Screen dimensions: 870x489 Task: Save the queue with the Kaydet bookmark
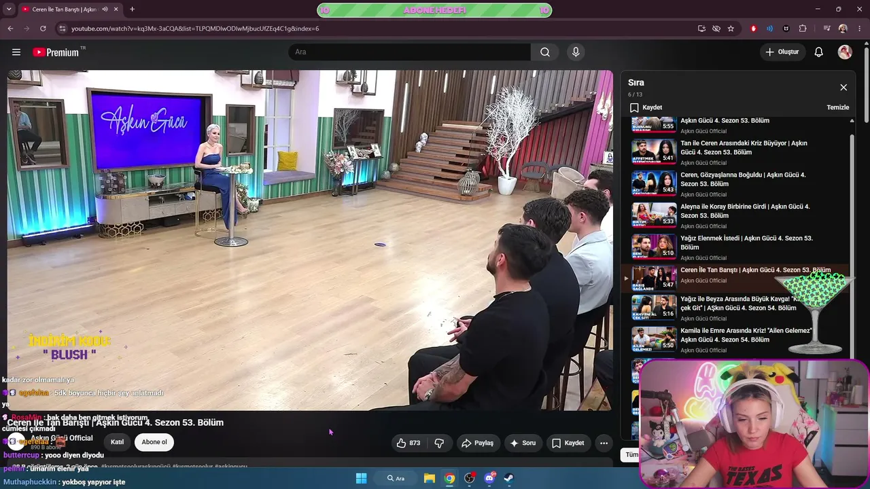point(646,107)
